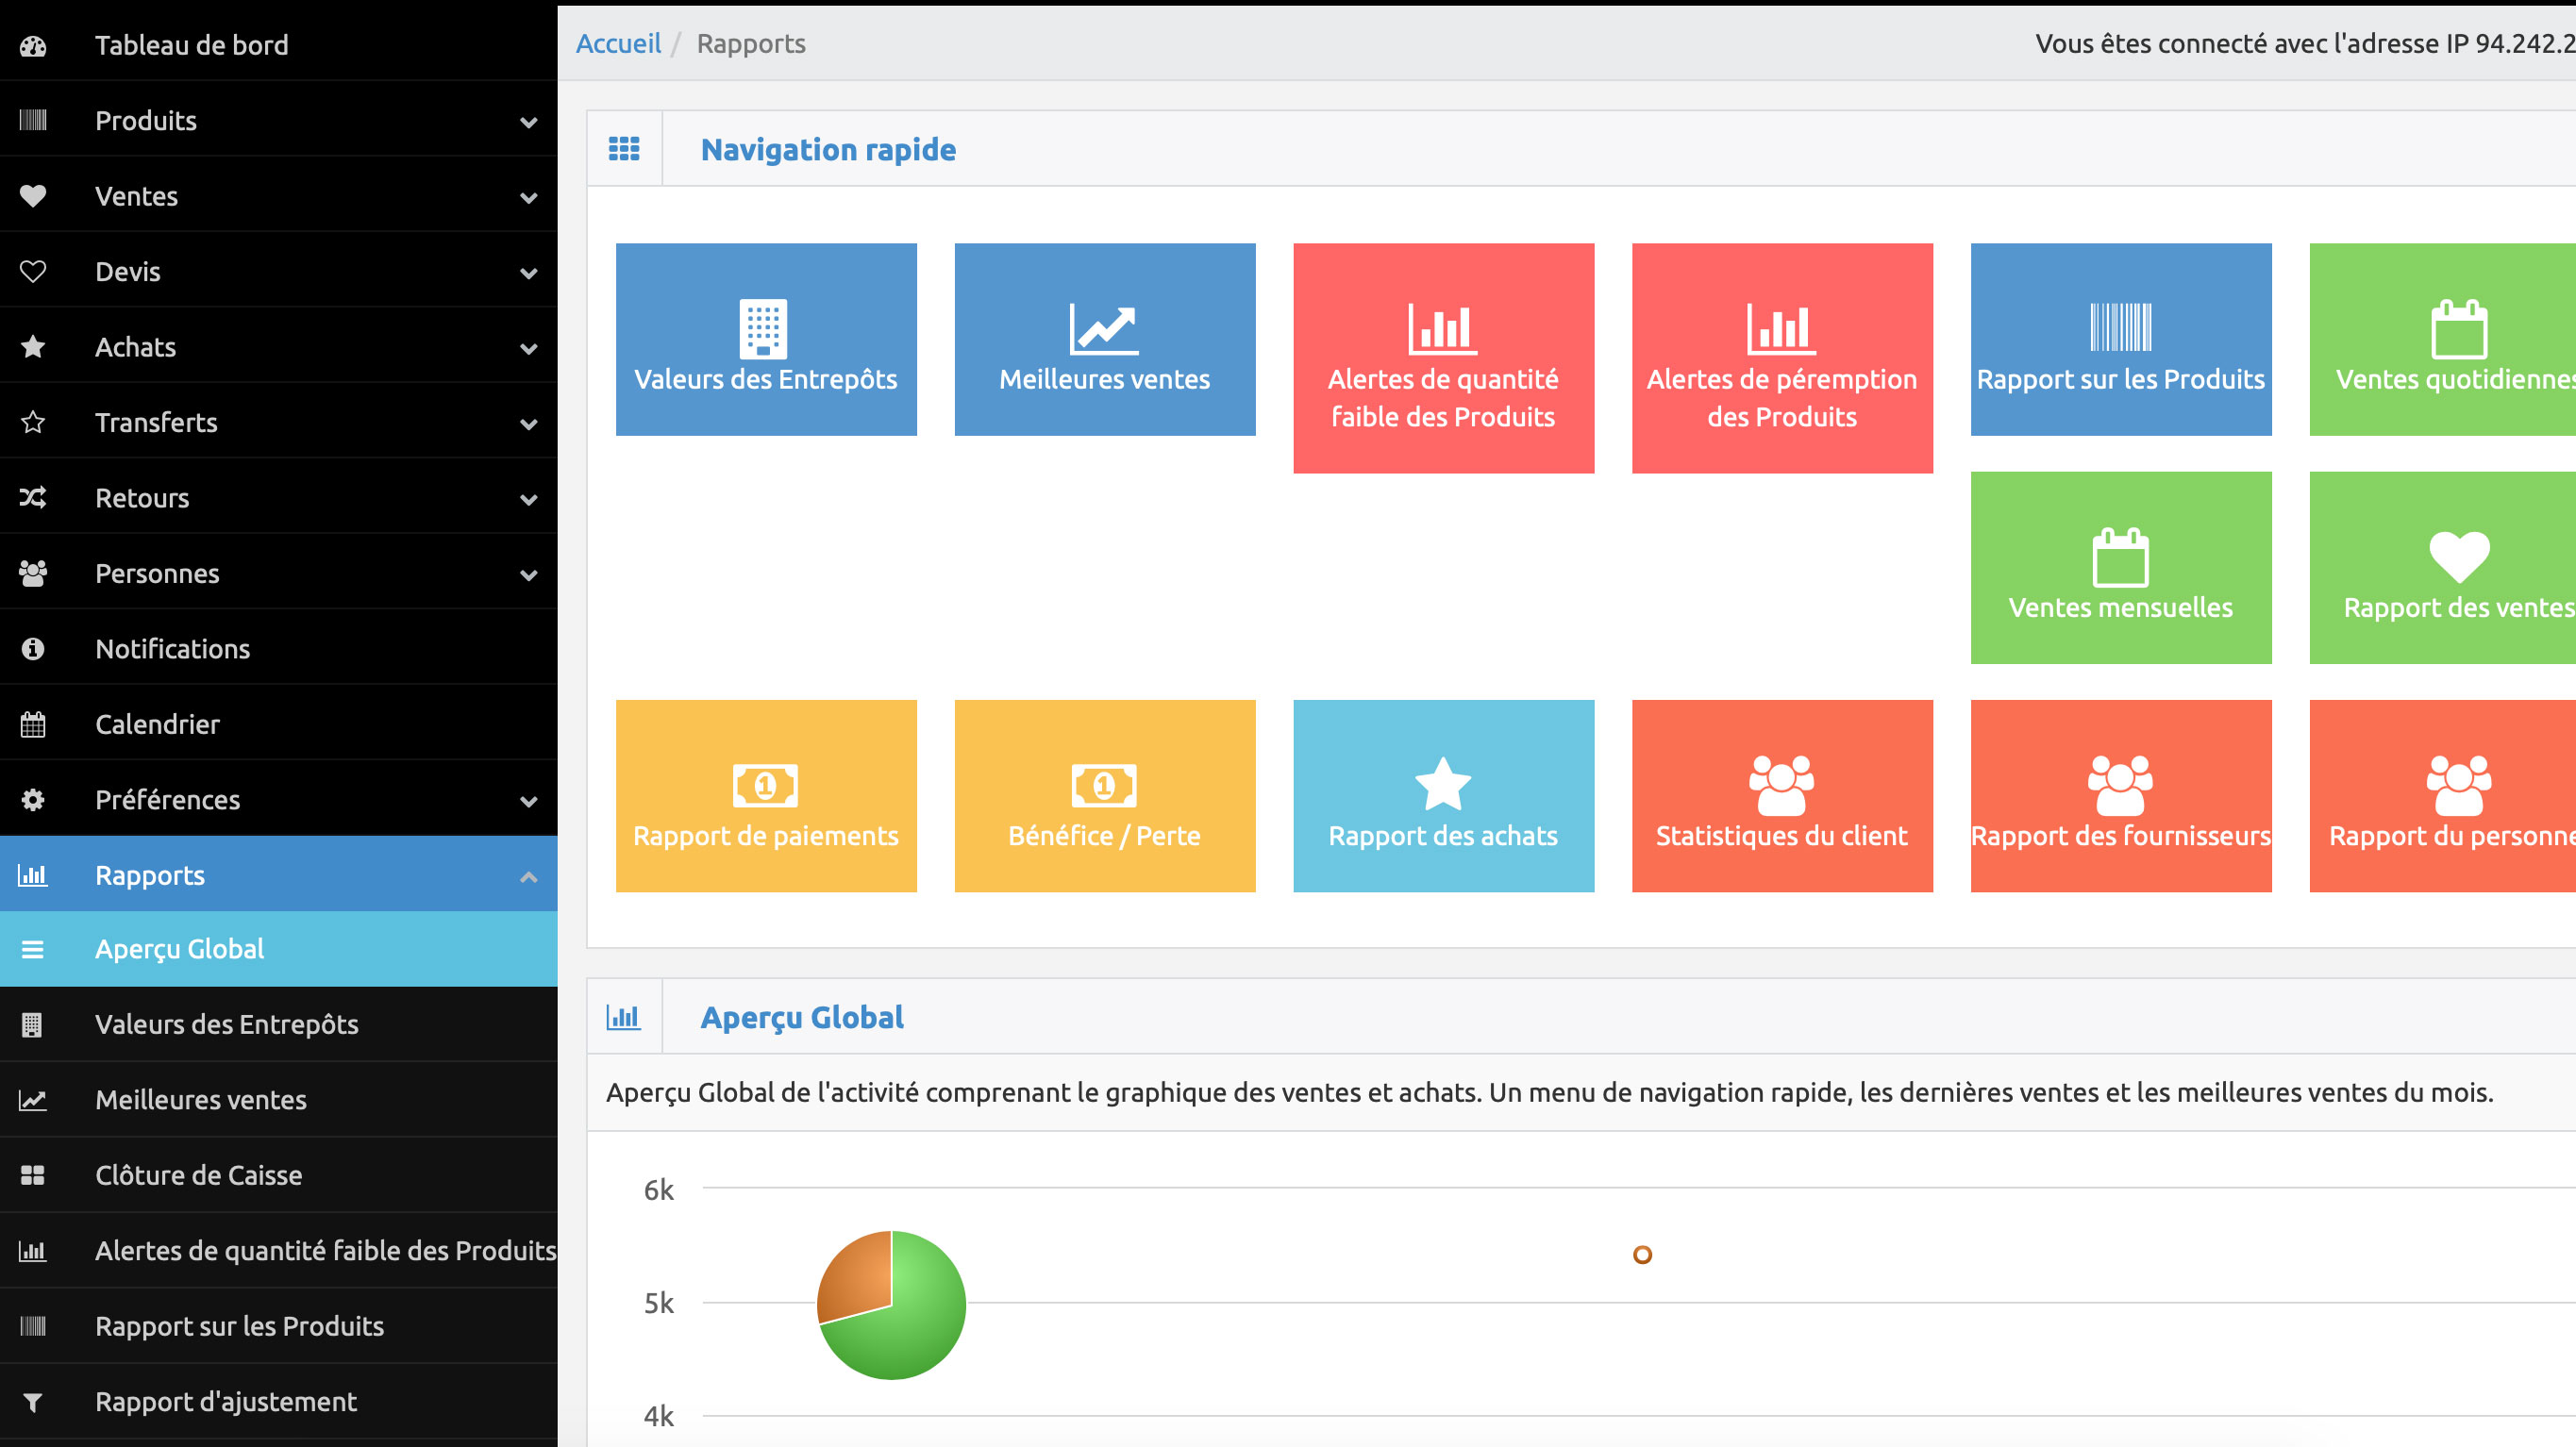Image resolution: width=2576 pixels, height=1447 pixels.
Task: Open the Bénéfice / Perte tile
Action: click(x=1104, y=796)
